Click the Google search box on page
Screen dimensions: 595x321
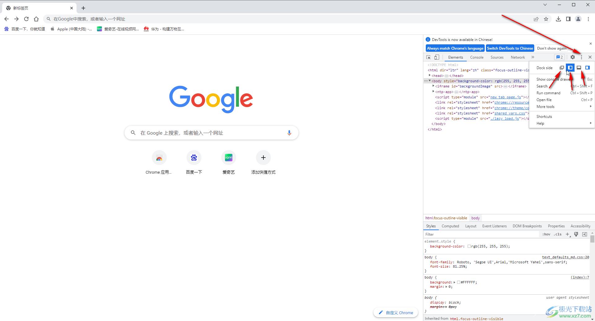211,133
